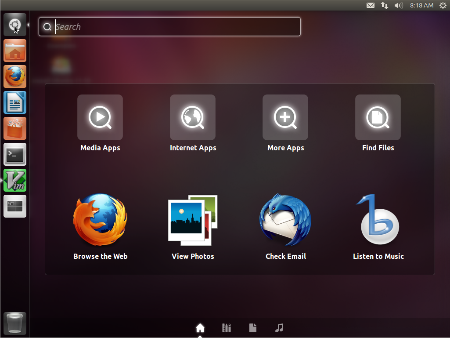
Task: Open the Home Folder launcher icon
Action: pyautogui.click(x=15, y=51)
